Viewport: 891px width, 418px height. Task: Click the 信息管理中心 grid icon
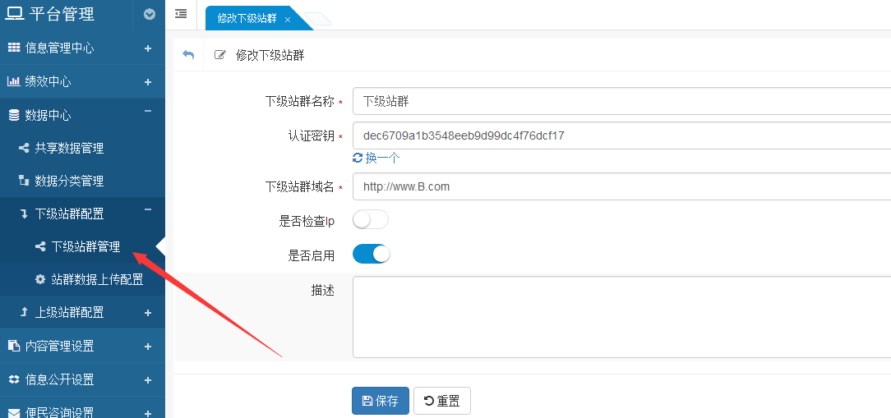pos(13,48)
